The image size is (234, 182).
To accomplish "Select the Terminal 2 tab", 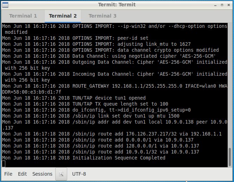I will (63, 16).
